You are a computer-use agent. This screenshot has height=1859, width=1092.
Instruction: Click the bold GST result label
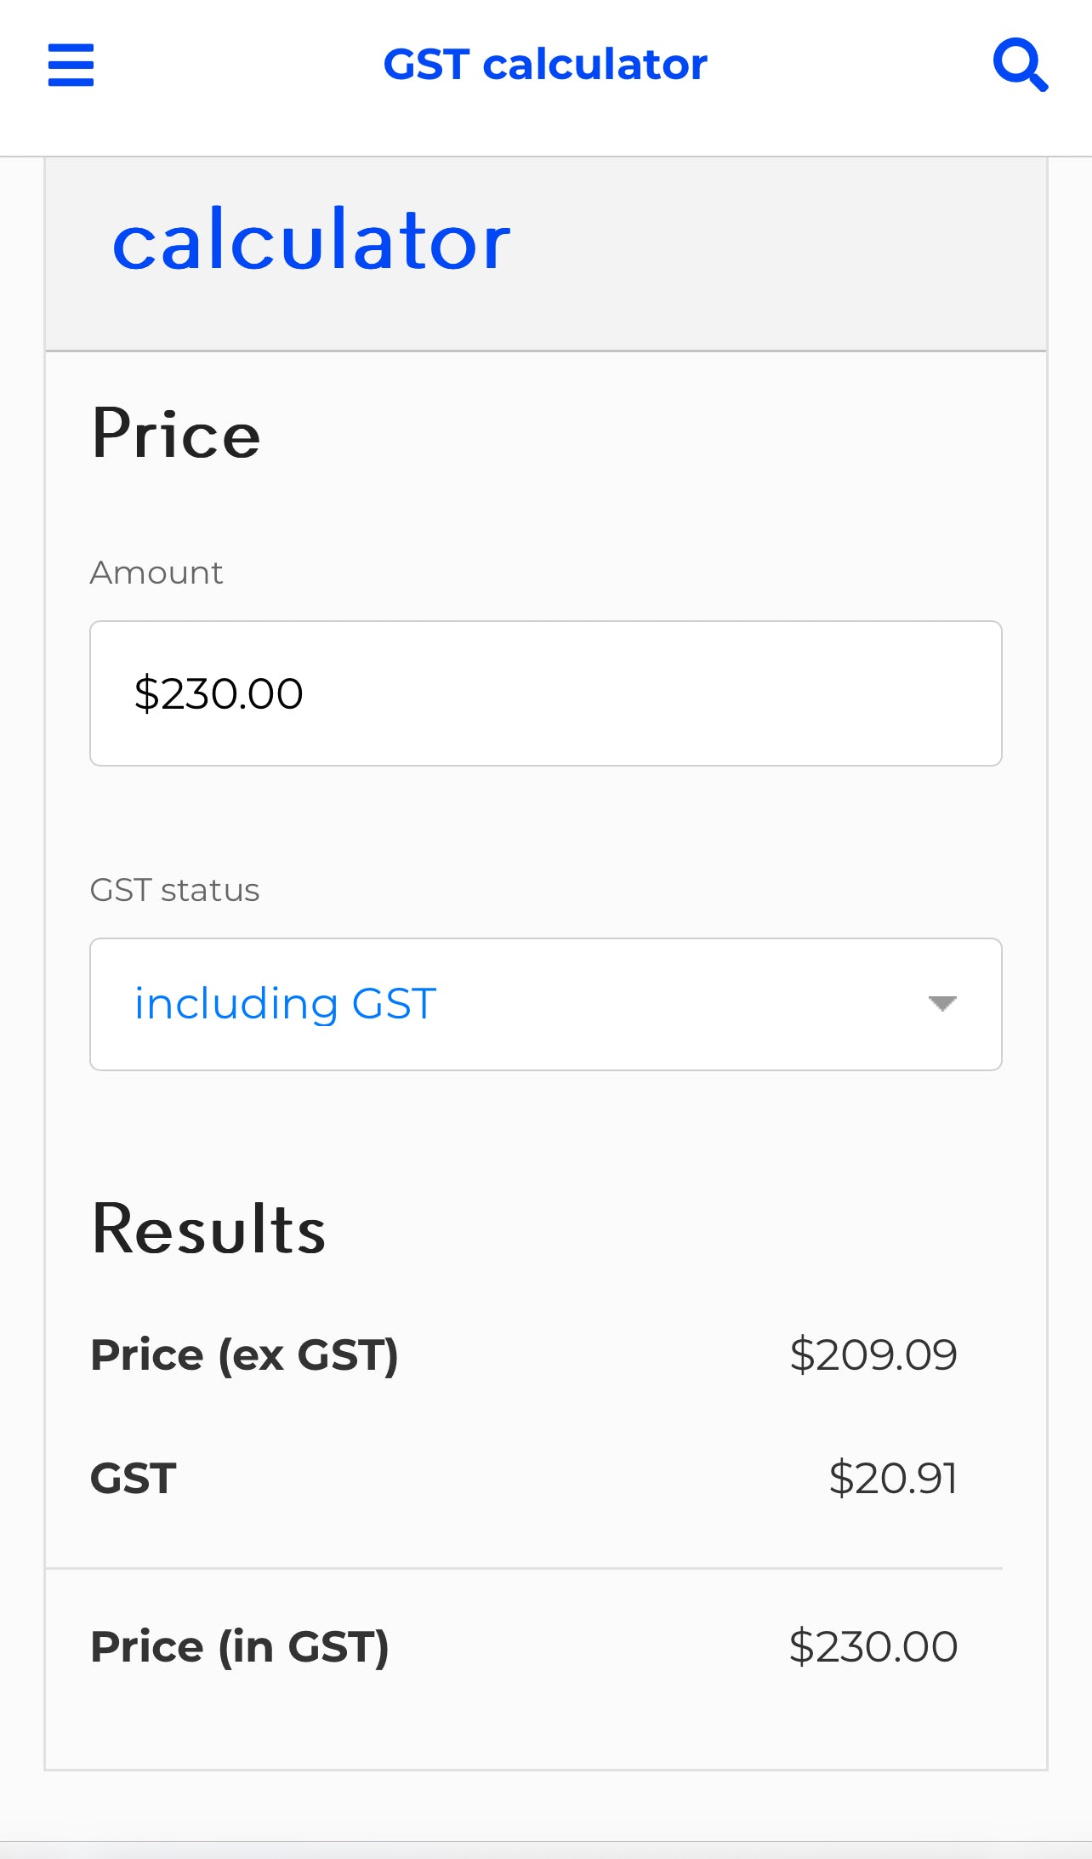click(x=134, y=1479)
